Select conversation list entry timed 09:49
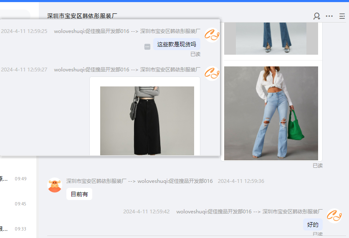Viewport: 349px width, 238px height. click(x=18, y=179)
